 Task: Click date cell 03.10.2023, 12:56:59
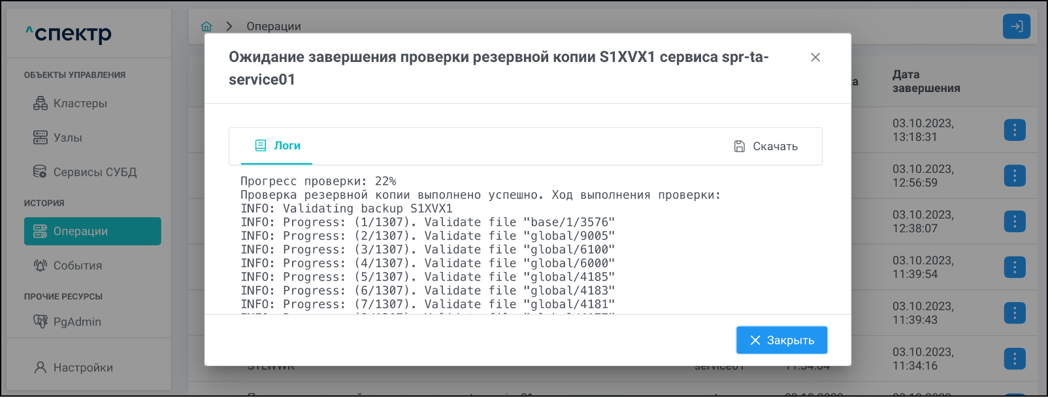click(x=923, y=176)
